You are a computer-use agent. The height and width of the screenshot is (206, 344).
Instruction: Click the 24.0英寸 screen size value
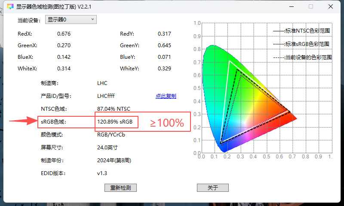coord(107,148)
